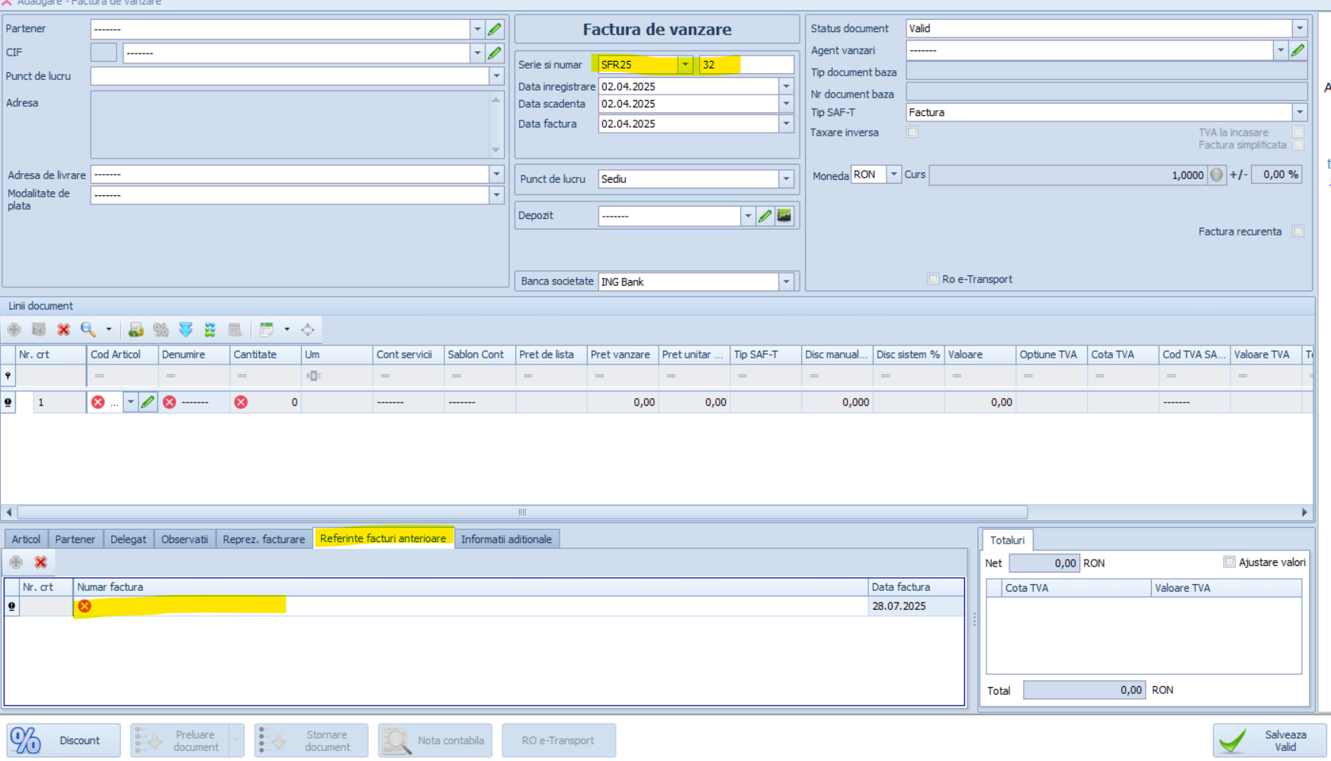
Task: Check the Ajustare valori option
Action: (x=1229, y=562)
